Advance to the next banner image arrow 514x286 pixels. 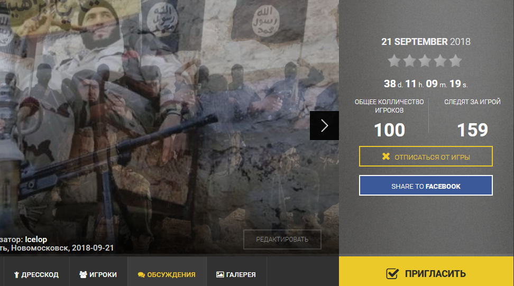click(324, 125)
